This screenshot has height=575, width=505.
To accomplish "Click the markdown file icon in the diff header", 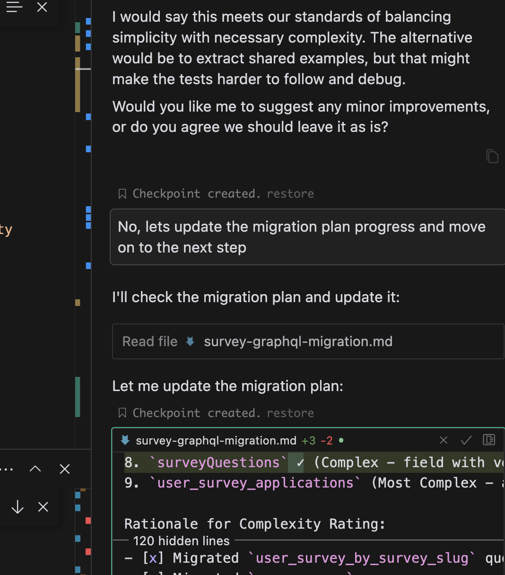I will point(125,440).
